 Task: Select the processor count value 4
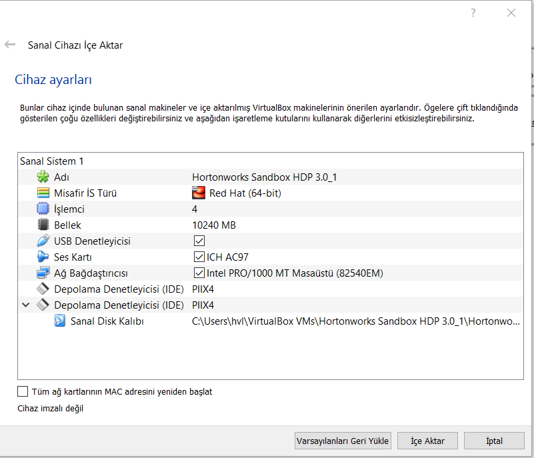click(x=195, y=209)
